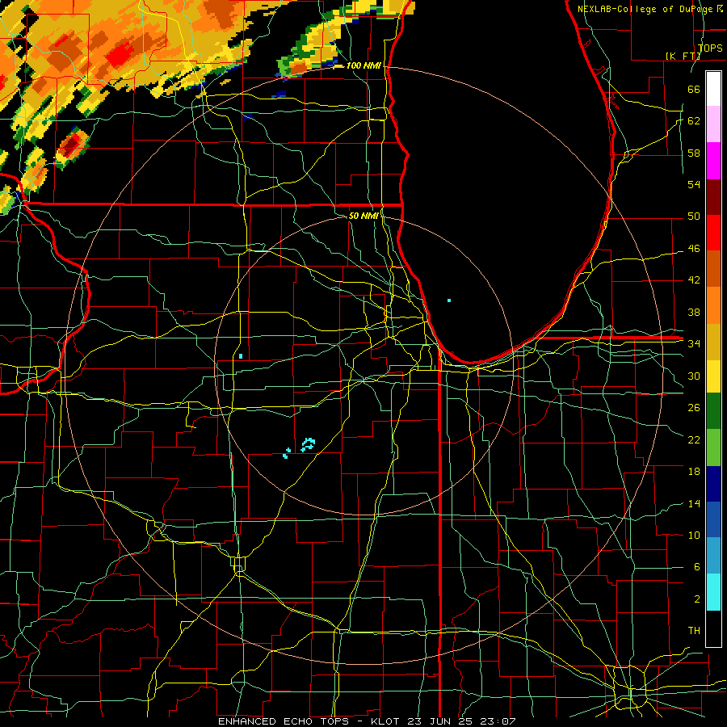Click the white swatch in the tops legend

pos(713,89)
